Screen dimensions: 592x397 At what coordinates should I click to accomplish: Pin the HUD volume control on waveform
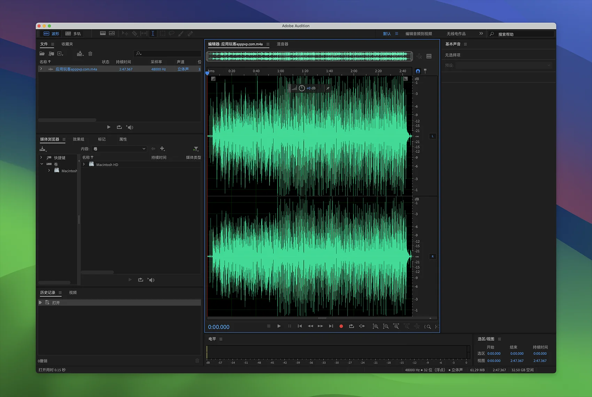pyautogui.click(x=328, y=88)
